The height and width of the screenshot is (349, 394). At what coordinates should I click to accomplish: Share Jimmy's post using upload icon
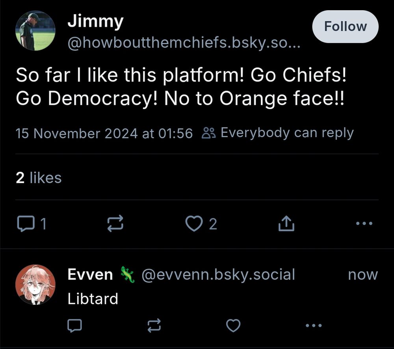[286, 224]
